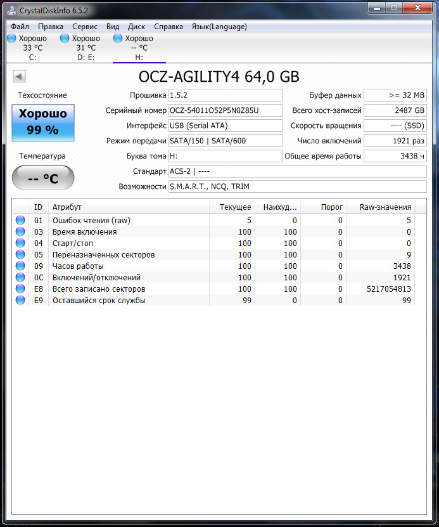Click the Порог column header

(324, 207)
